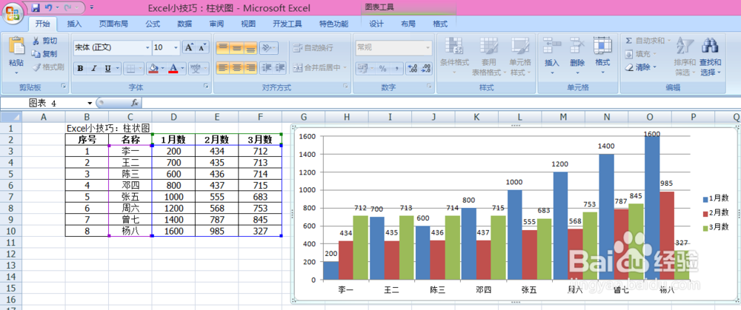Select column D header
Image resolution: width=741 pixels, height=310 pixels.
coord(173,117)
